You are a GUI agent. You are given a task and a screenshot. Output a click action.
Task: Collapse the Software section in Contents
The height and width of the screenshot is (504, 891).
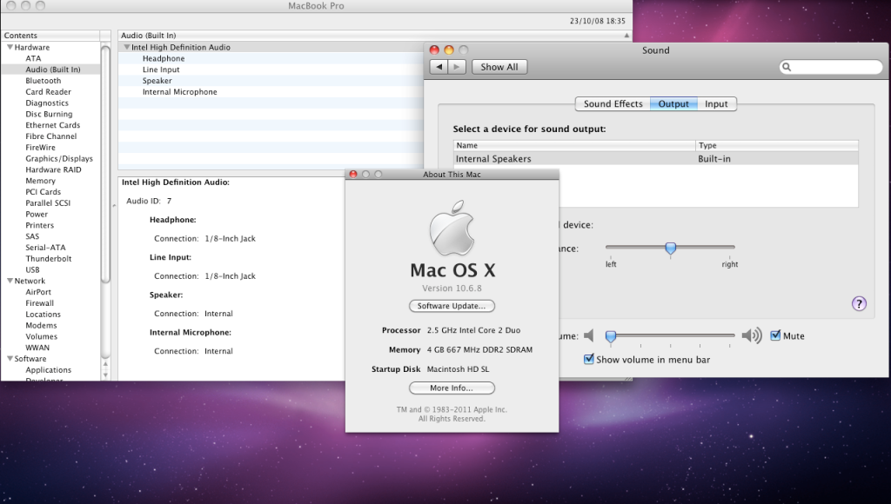[10, 358]
